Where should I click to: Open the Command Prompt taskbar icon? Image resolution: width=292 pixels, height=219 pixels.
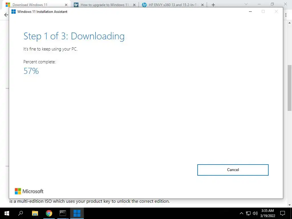pos(63,213)
